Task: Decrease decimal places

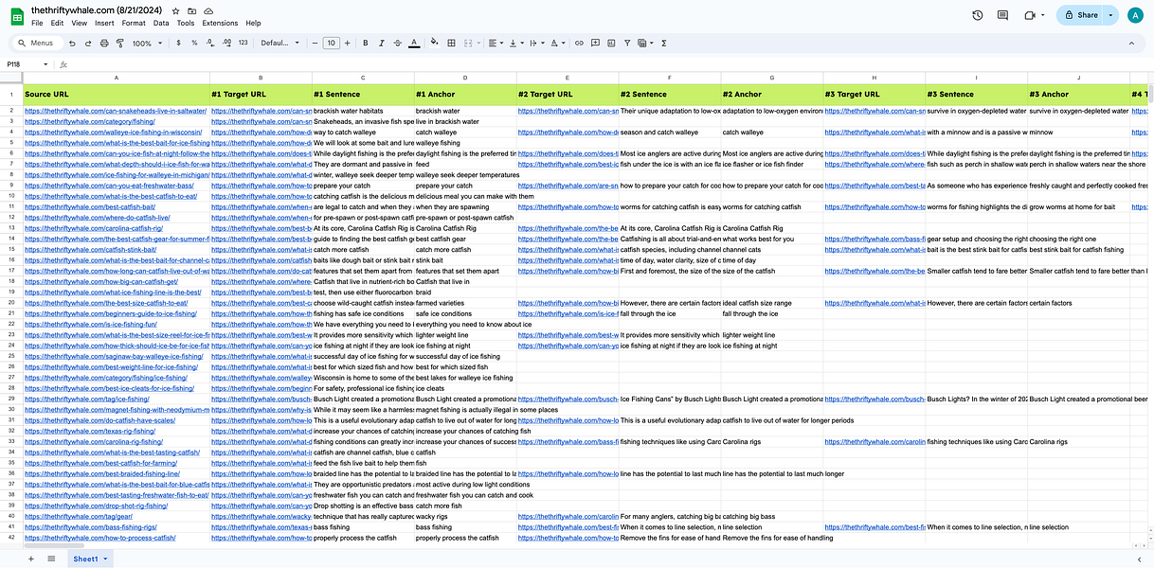Action: (x=209, y=43)
